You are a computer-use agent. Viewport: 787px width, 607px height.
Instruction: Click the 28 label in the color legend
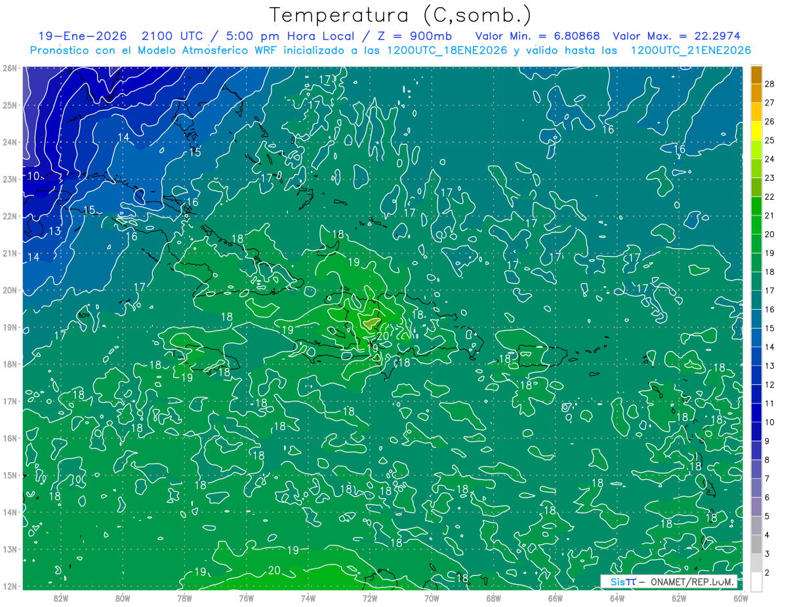point(770,84)
